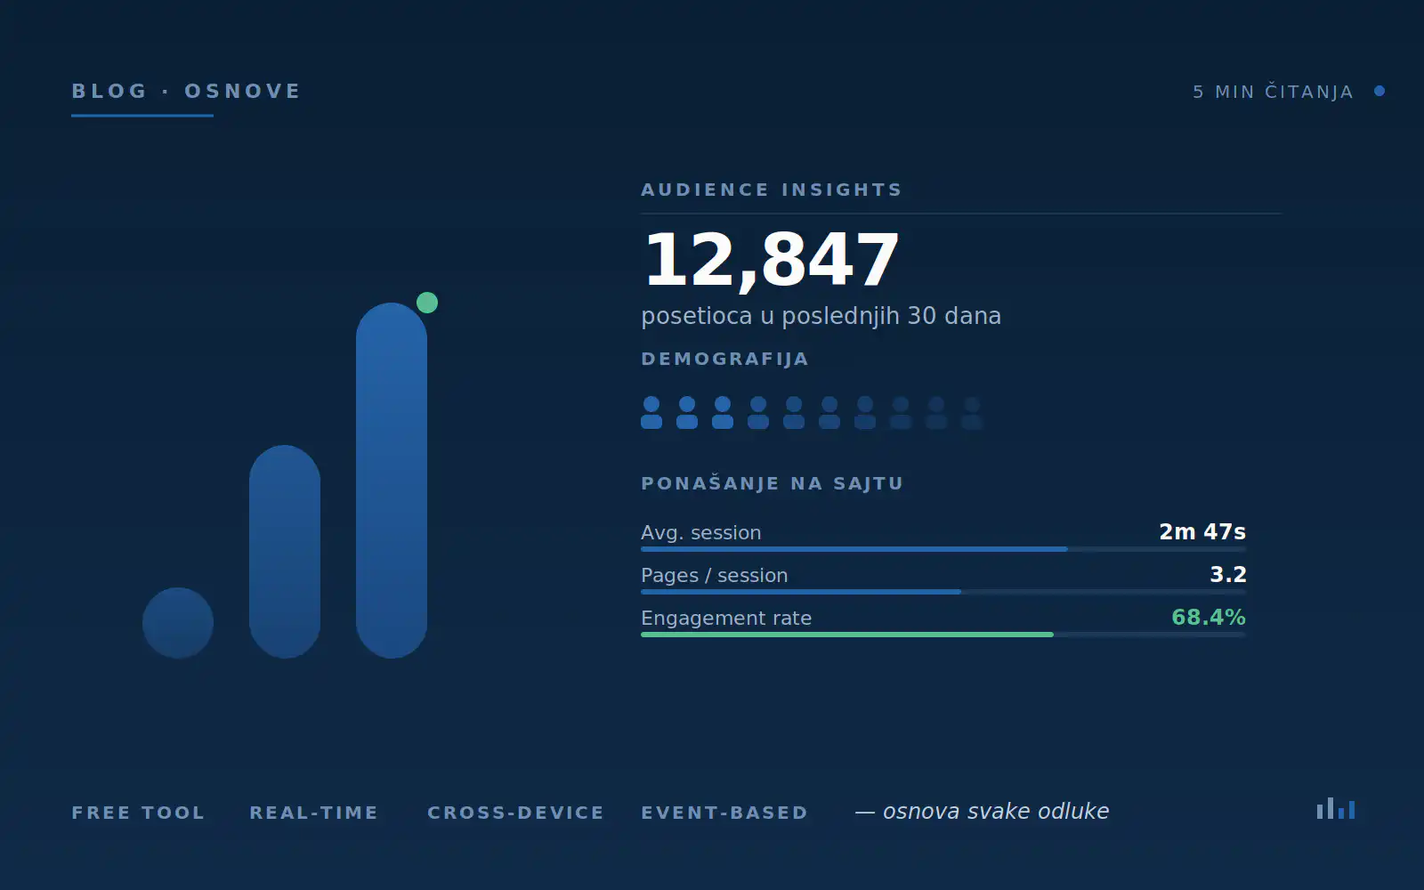Click the 2m 47s value

[1202, 531]
